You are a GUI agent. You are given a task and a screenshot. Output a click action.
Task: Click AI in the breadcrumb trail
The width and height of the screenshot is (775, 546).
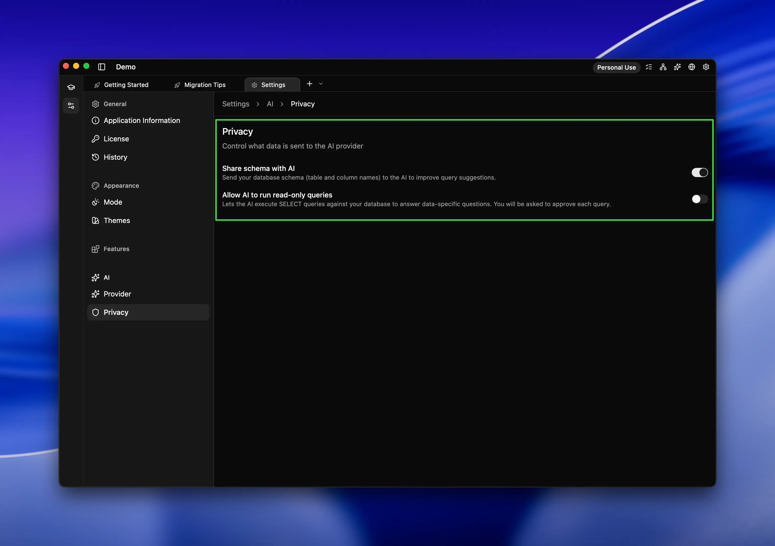point(270,104)
